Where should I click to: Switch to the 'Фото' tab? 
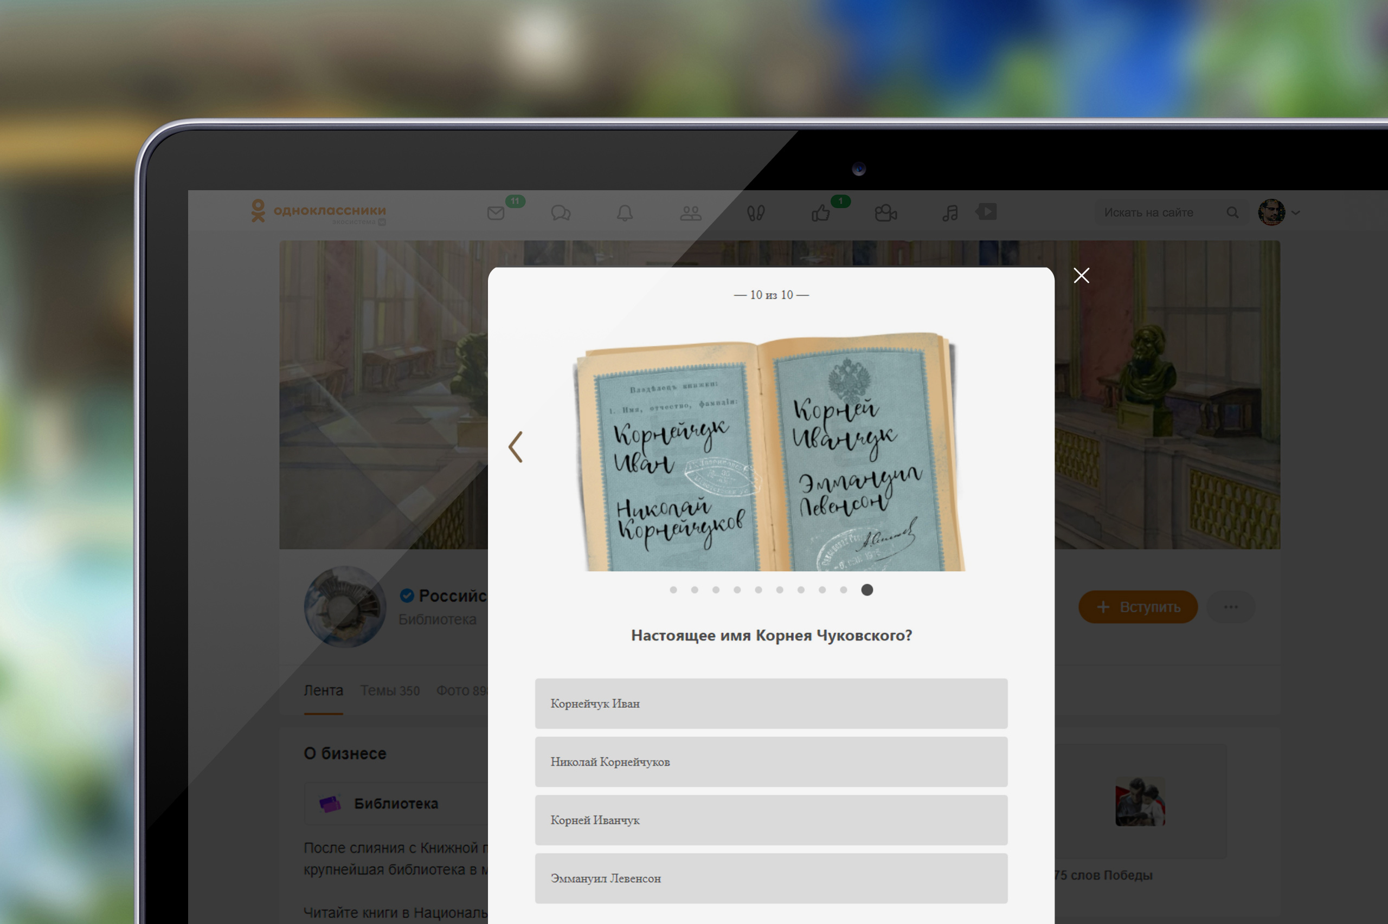coord(462,690)
